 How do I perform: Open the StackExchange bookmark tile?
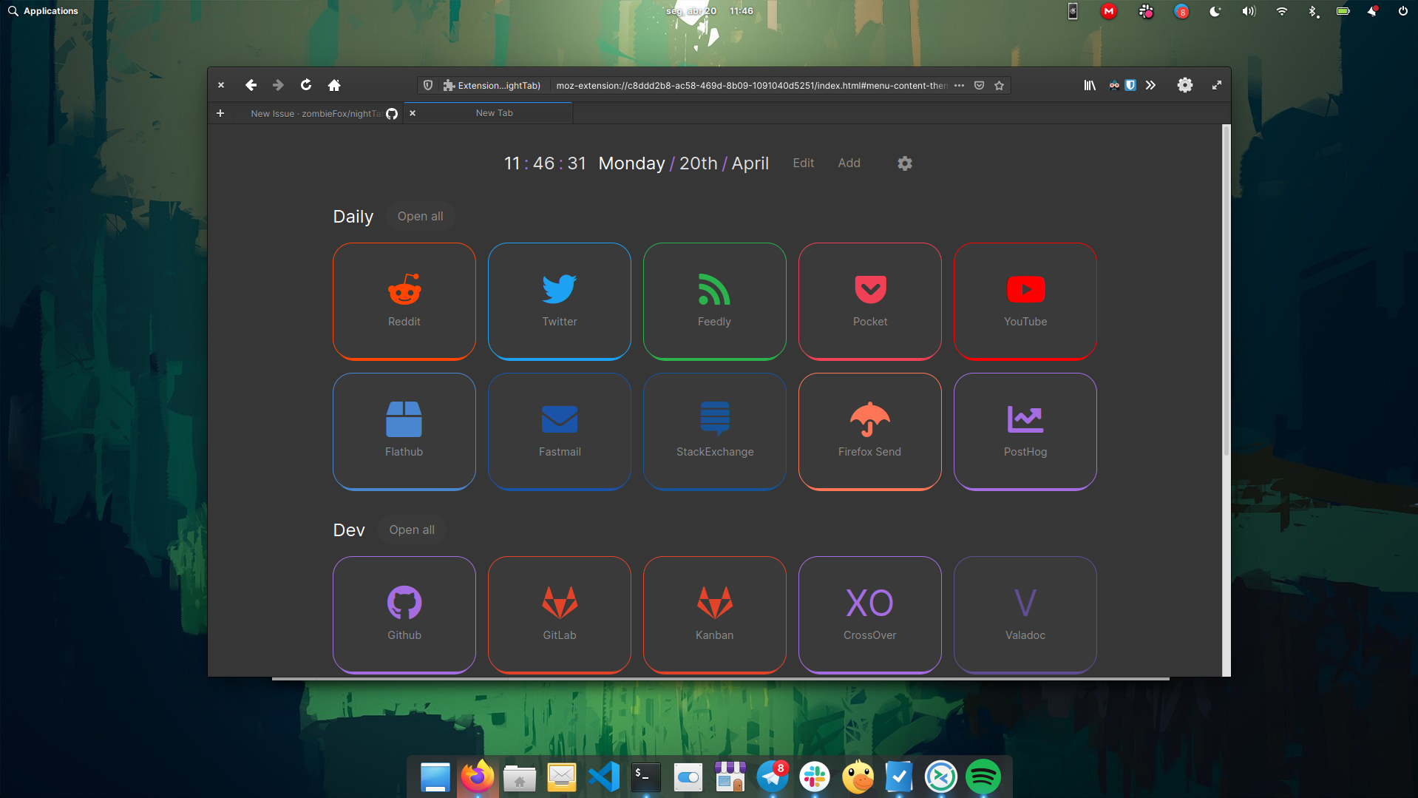pos(715,431)
